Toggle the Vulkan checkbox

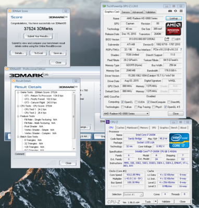122,107
